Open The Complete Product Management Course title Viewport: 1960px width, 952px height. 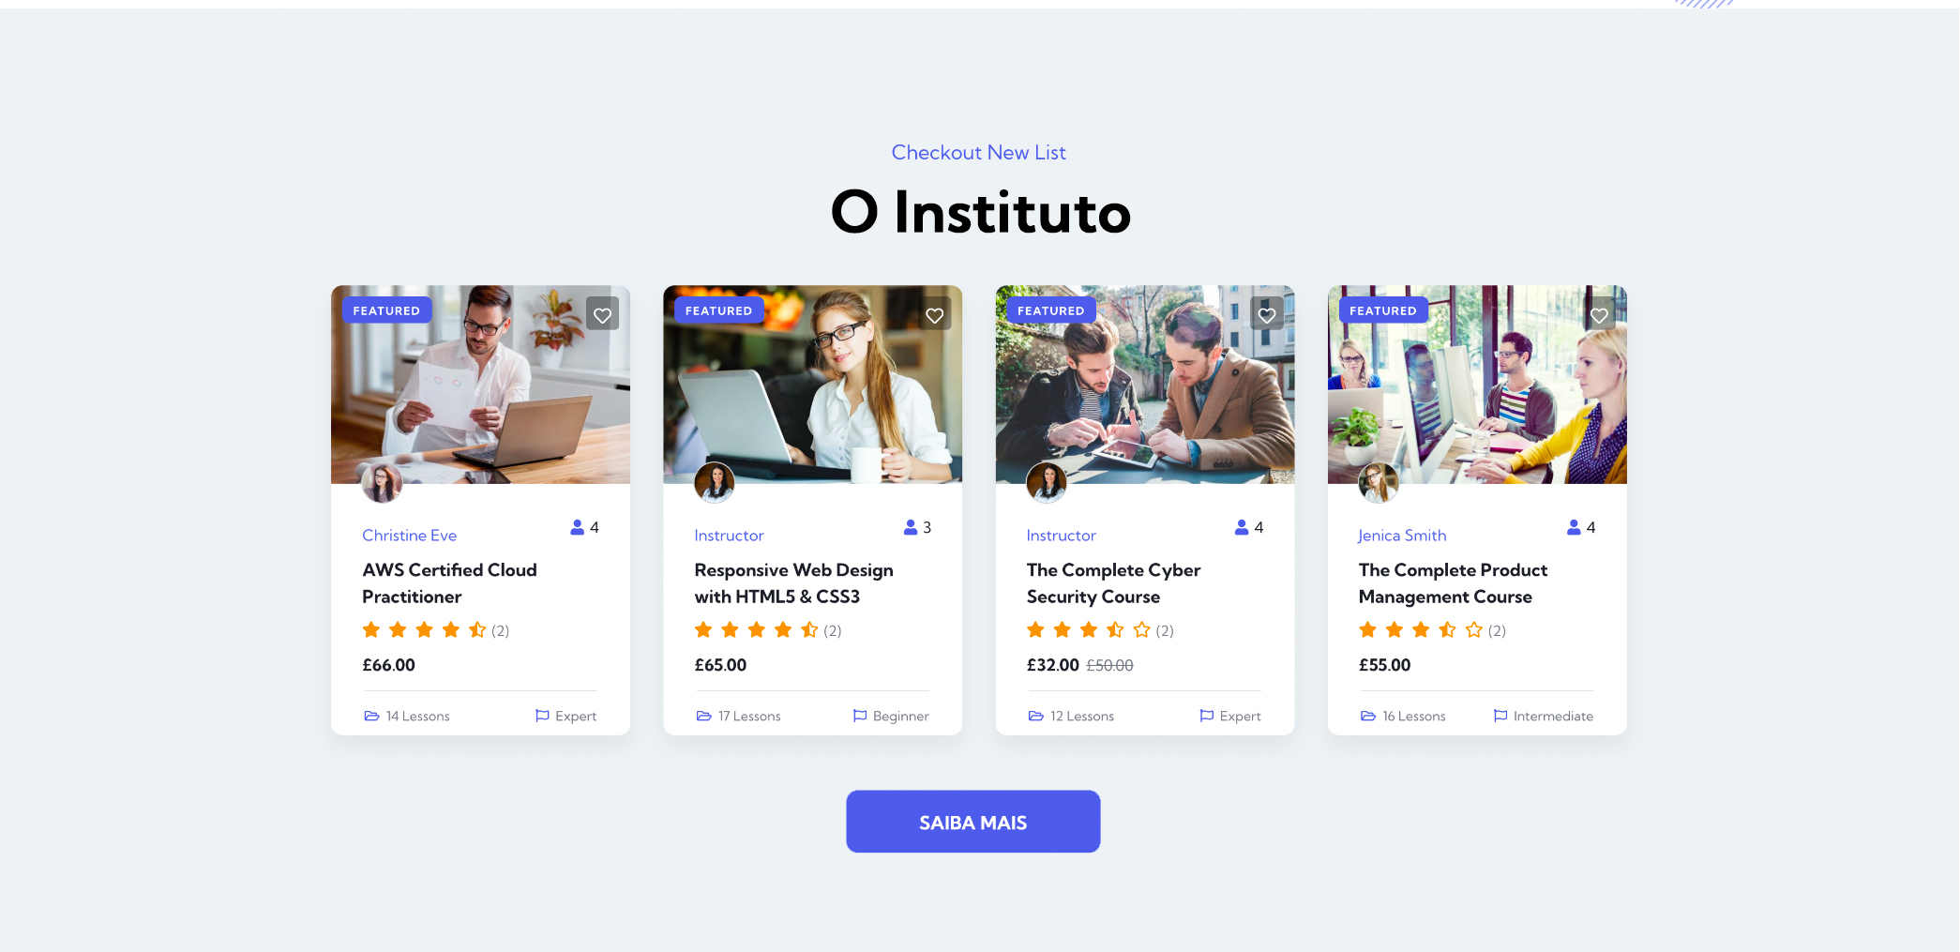1453,583
